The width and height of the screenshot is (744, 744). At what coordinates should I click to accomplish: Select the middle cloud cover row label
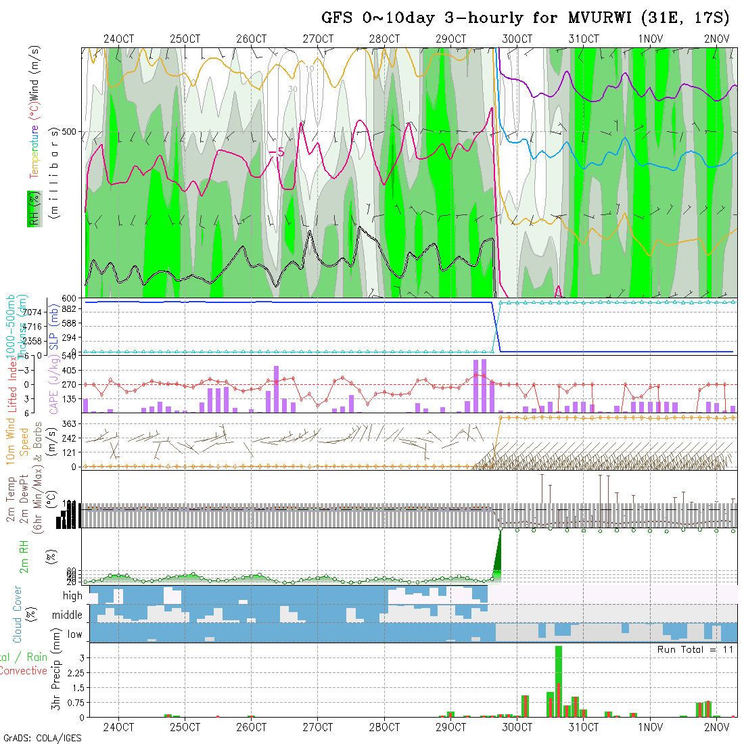(x=67, y=615)
